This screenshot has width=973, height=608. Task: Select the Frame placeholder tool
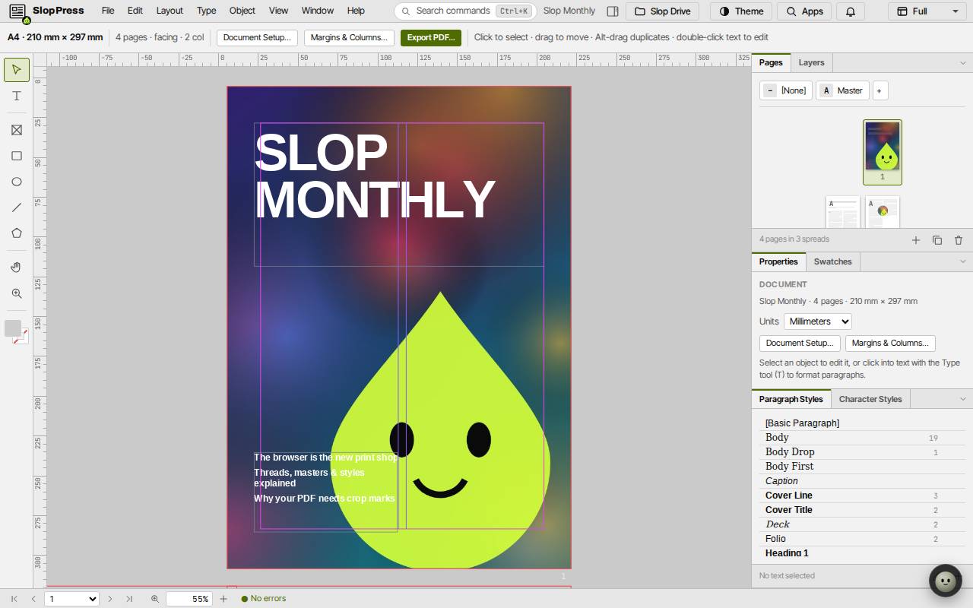click(x=17, y=130)
